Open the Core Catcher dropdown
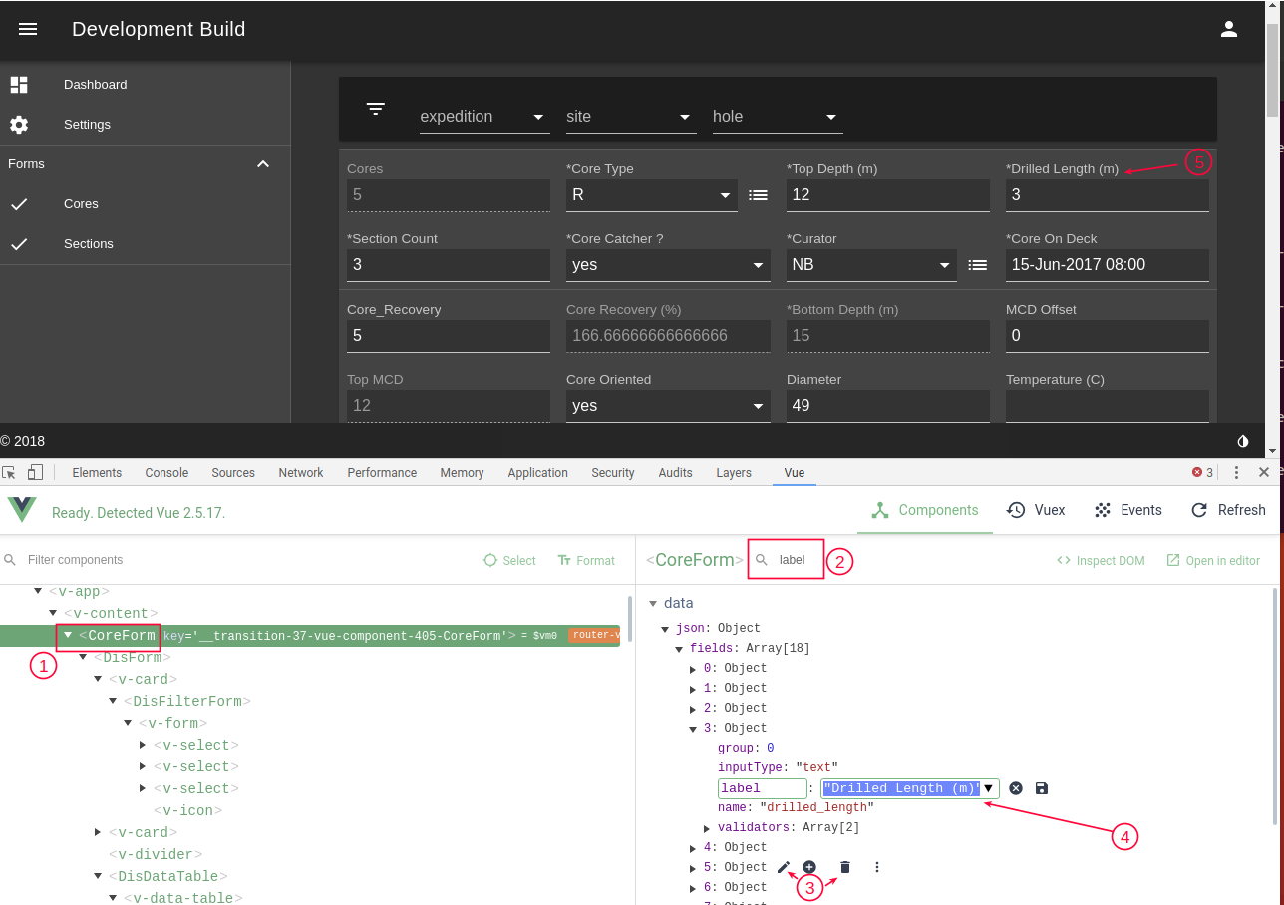1284x905 pixels. pyautogui.click(x=668, y=265)
